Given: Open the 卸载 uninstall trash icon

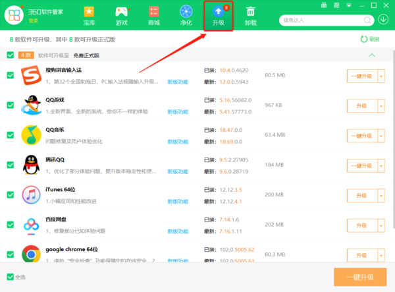Looking at the screenshot, I should click(x=251, y=16).
